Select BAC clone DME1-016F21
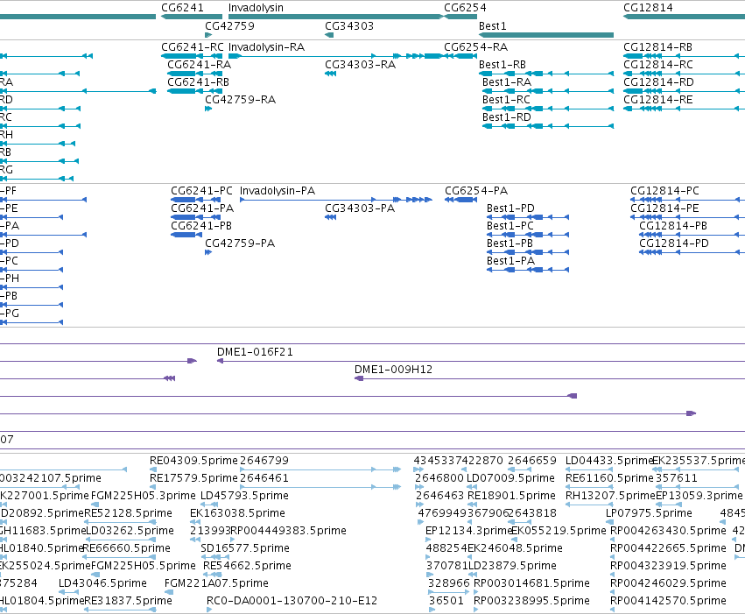This screenshot has height=614, width=745. pyautogui.click(x=481, y=361)
